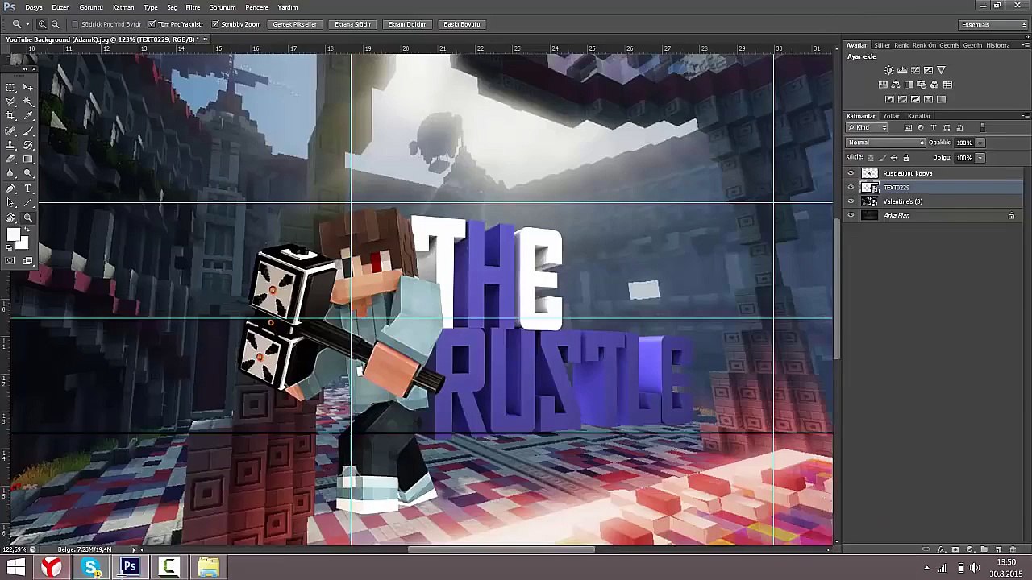
Task: Filter layers by type (T icon)
Action: pyautogui.click(x=934, y=128)
